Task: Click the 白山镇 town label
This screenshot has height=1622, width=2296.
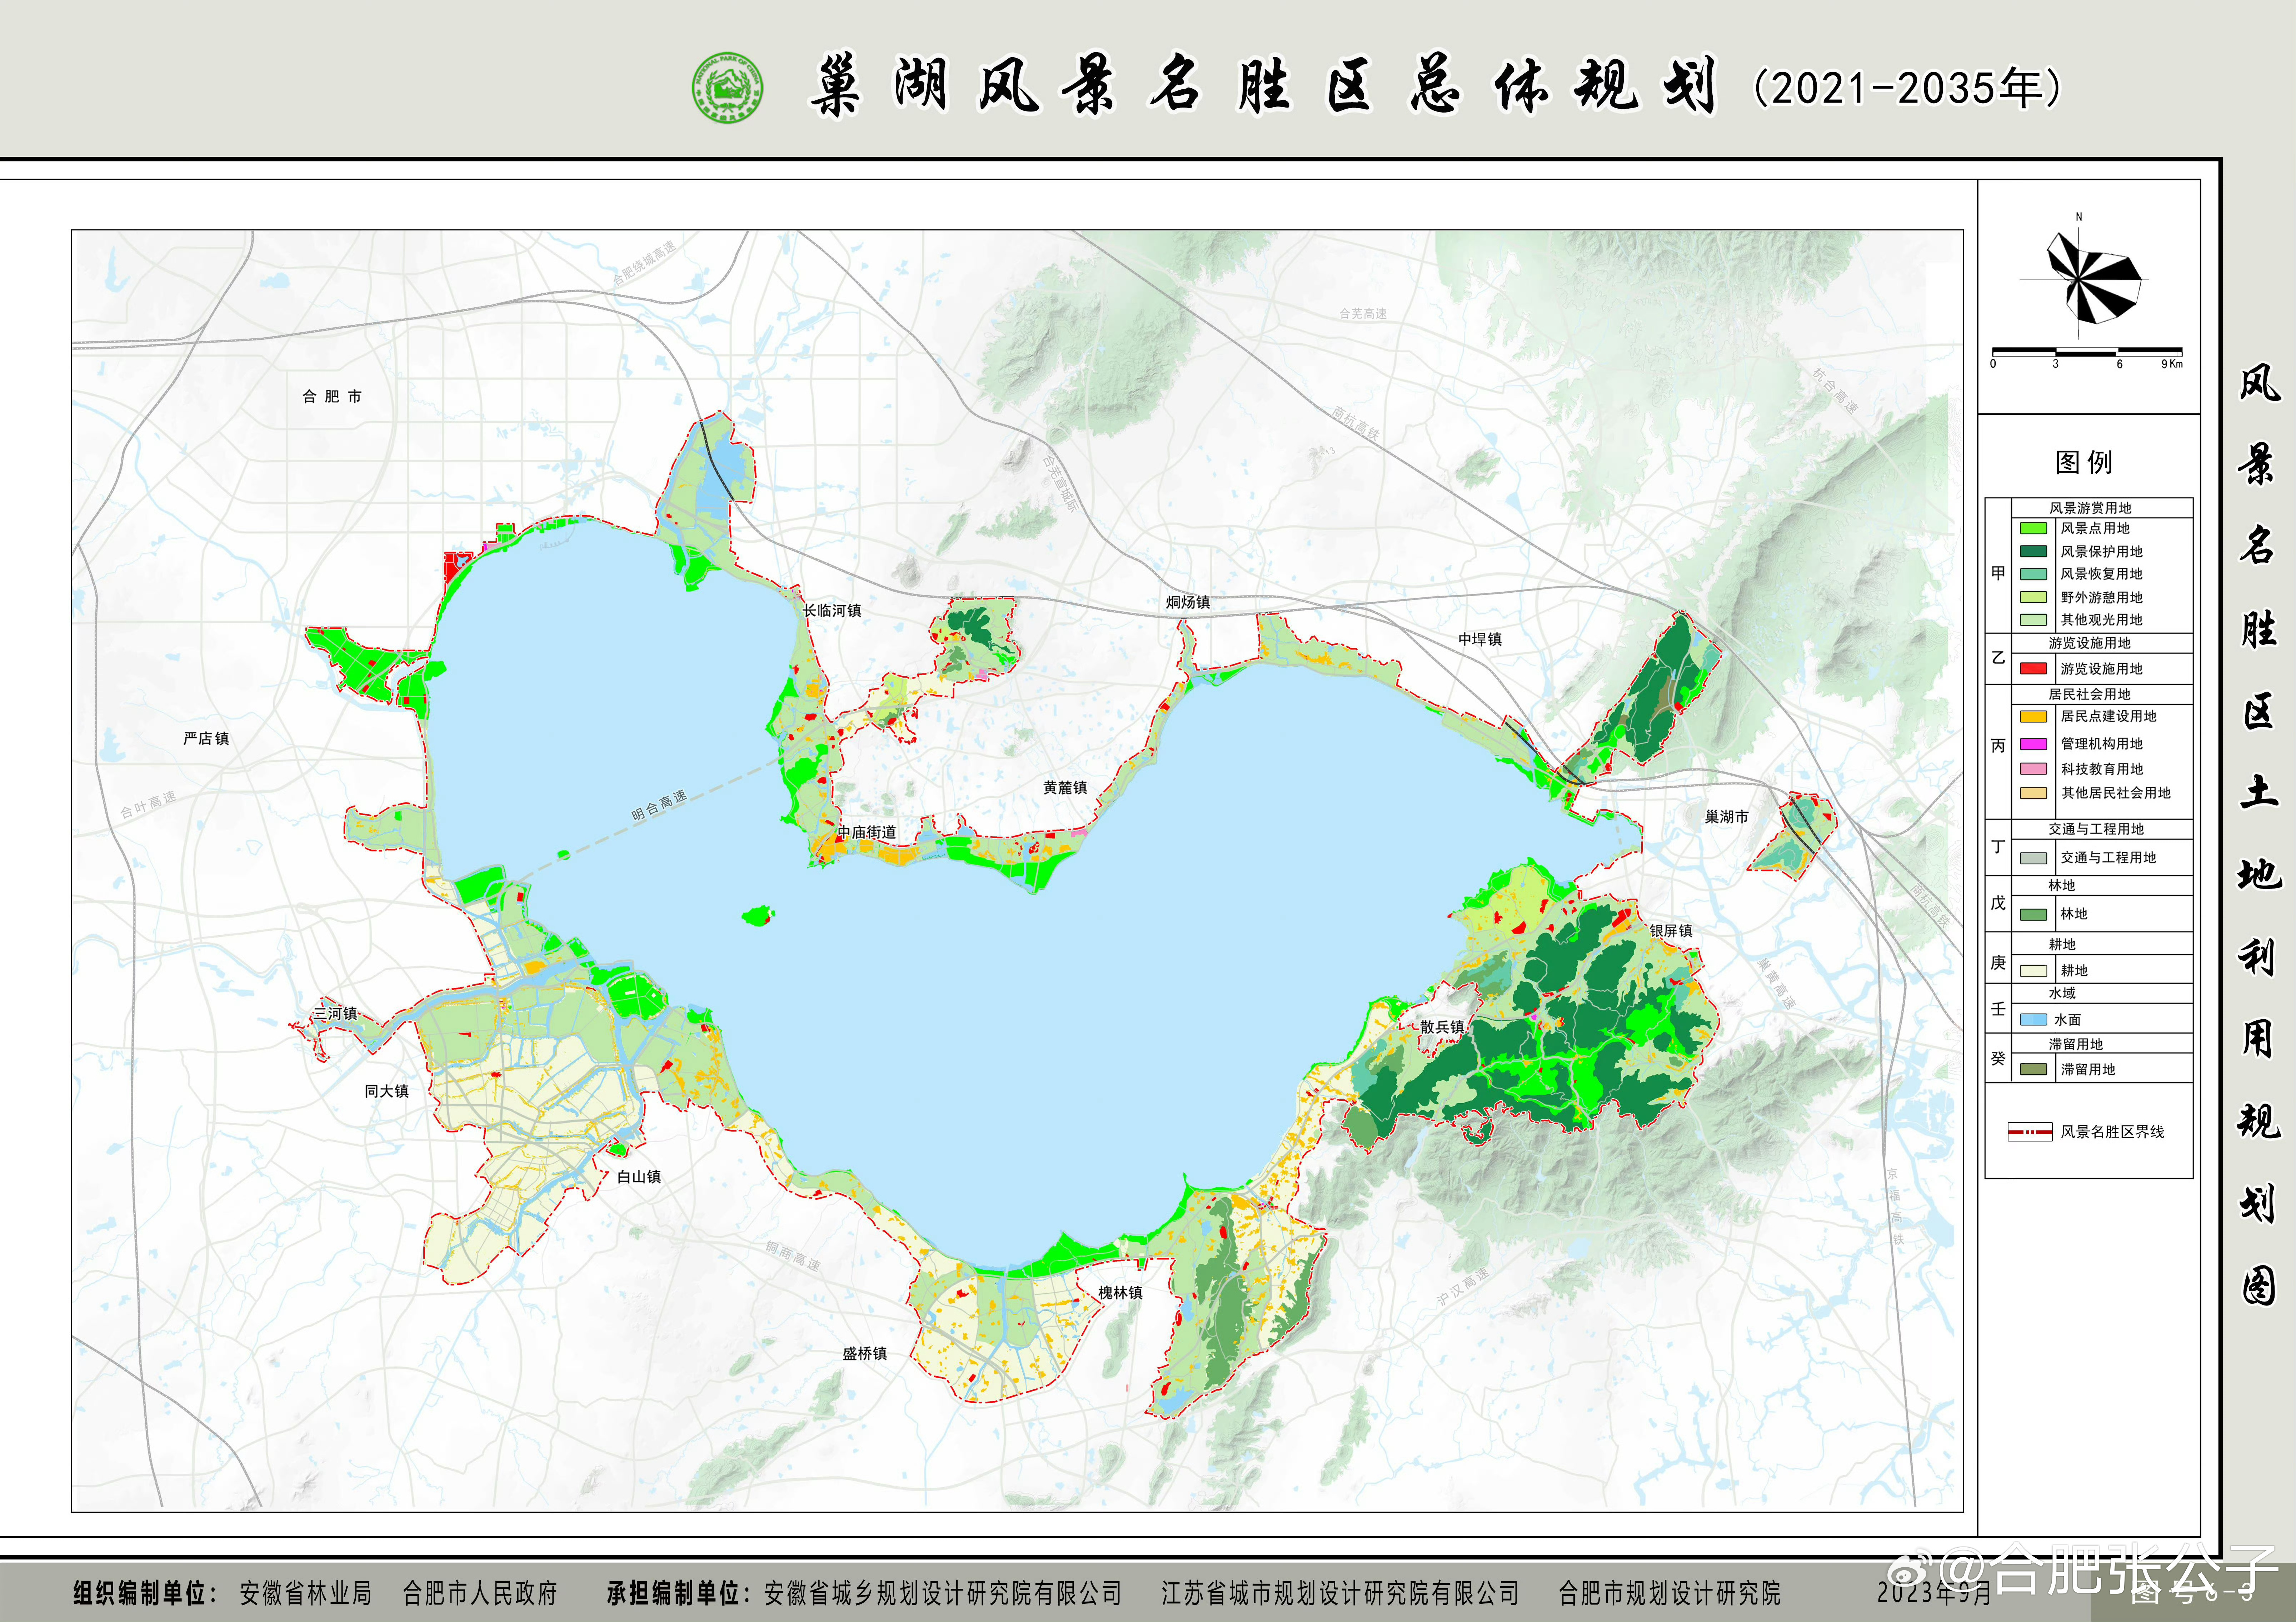Action: pyautogui.click(x=639, y=1176)
